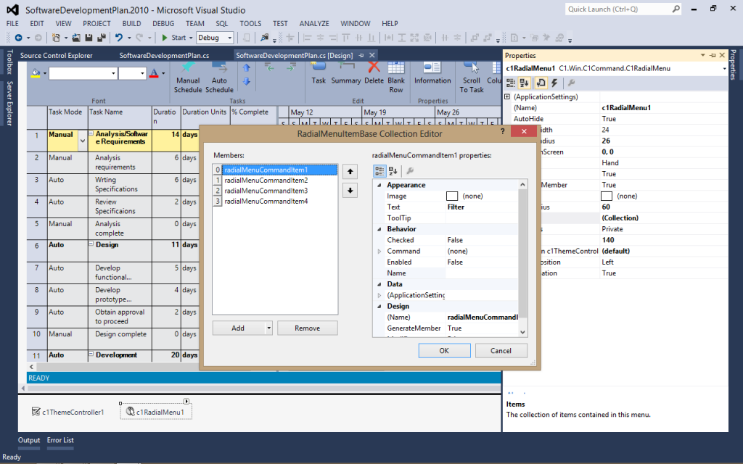
Task: Click the red font color A icon
Action: [x=154, y=73]
